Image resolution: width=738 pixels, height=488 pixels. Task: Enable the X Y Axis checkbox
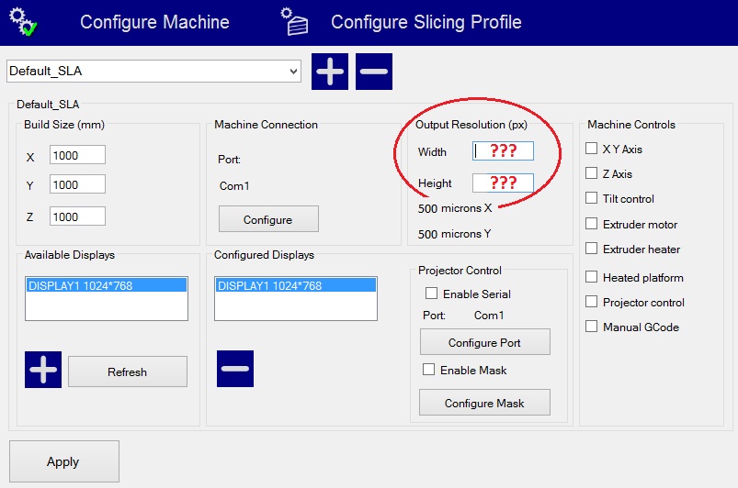click(x=592, y=149)
